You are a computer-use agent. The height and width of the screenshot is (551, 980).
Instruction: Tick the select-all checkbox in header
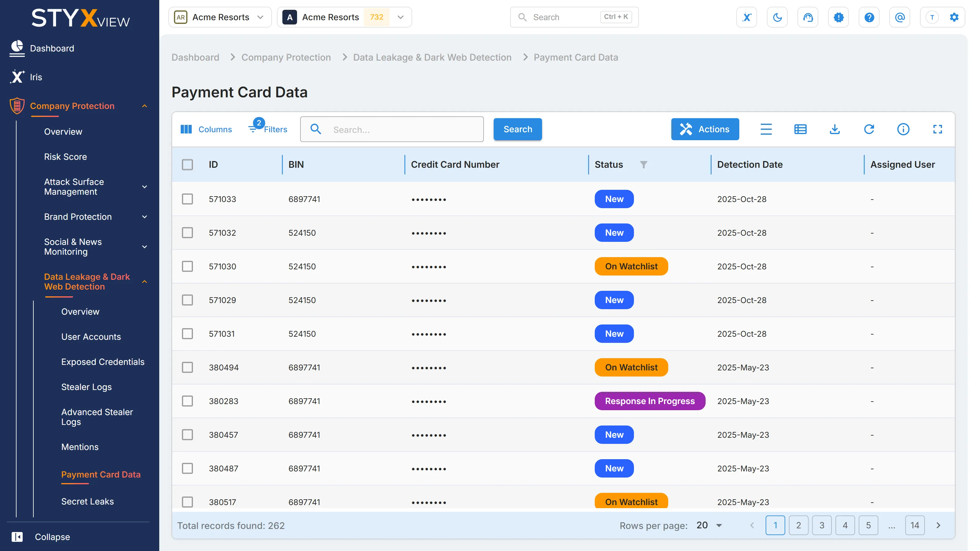pos(187,165)
